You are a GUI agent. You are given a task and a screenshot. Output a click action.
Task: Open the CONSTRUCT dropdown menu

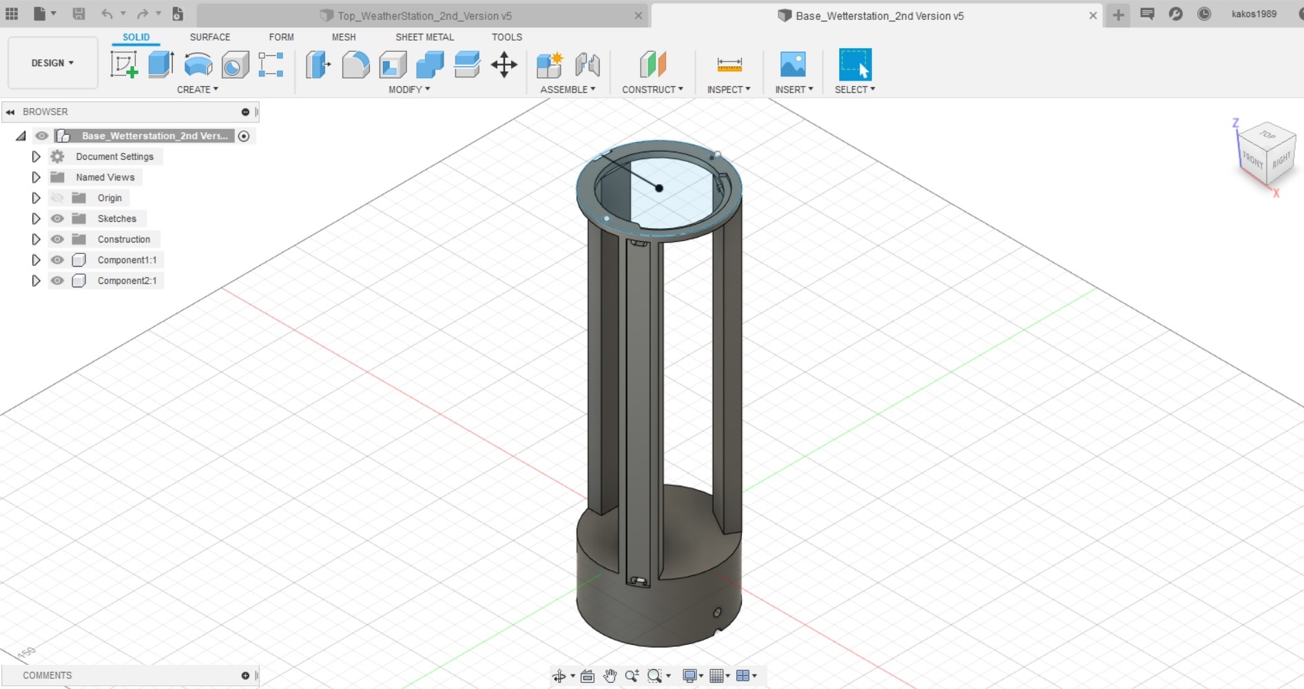pos(653,90)
